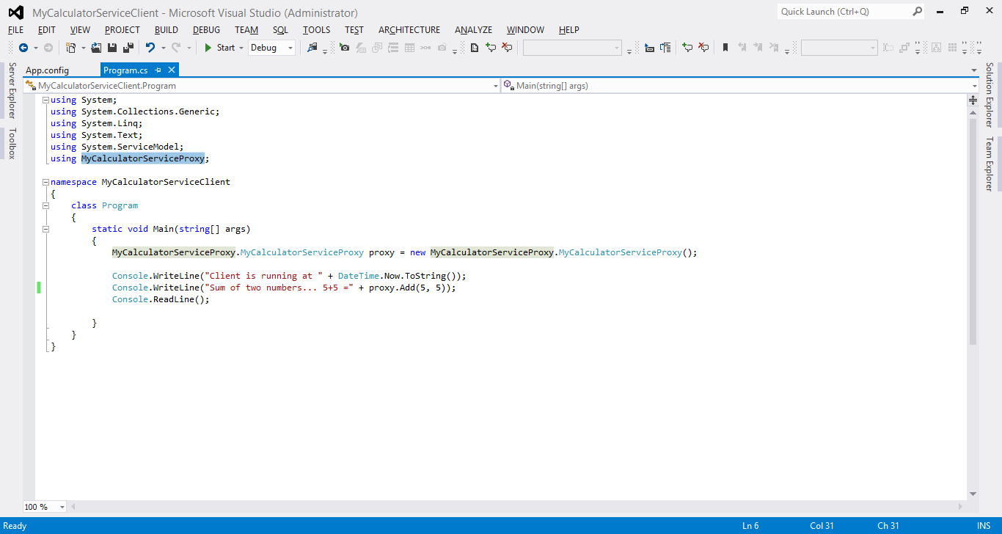This screenshot has width=1002, height=534.
Task: Switch to the App.config tab
Action: (47, 70)
